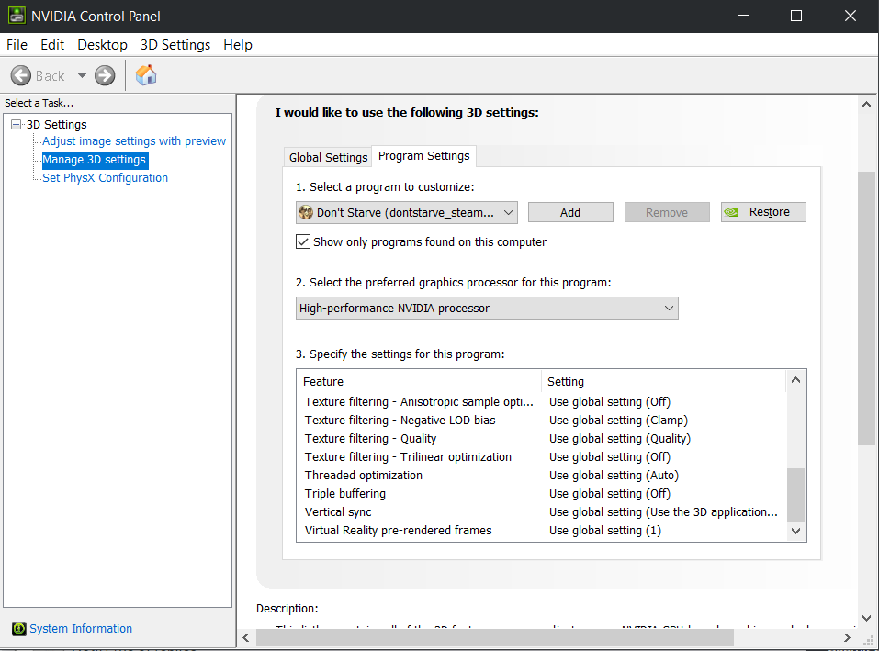Open the program selection dropdown
Image resolution: width=879 pixels, height=651 pixels.
click(x=406, y=212)
